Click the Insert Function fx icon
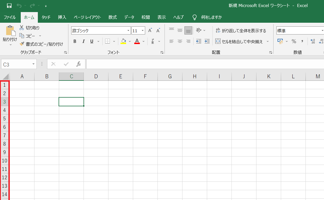This screenshot has width=324, height=200. 79,64
